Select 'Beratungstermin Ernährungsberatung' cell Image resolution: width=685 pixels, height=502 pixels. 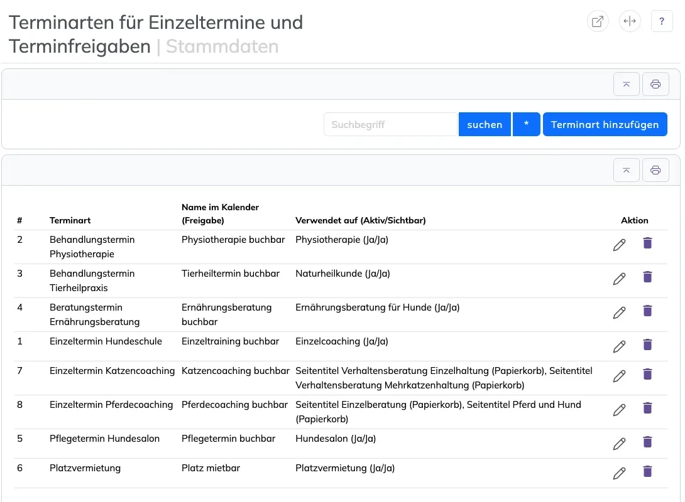tap(94, 314)
